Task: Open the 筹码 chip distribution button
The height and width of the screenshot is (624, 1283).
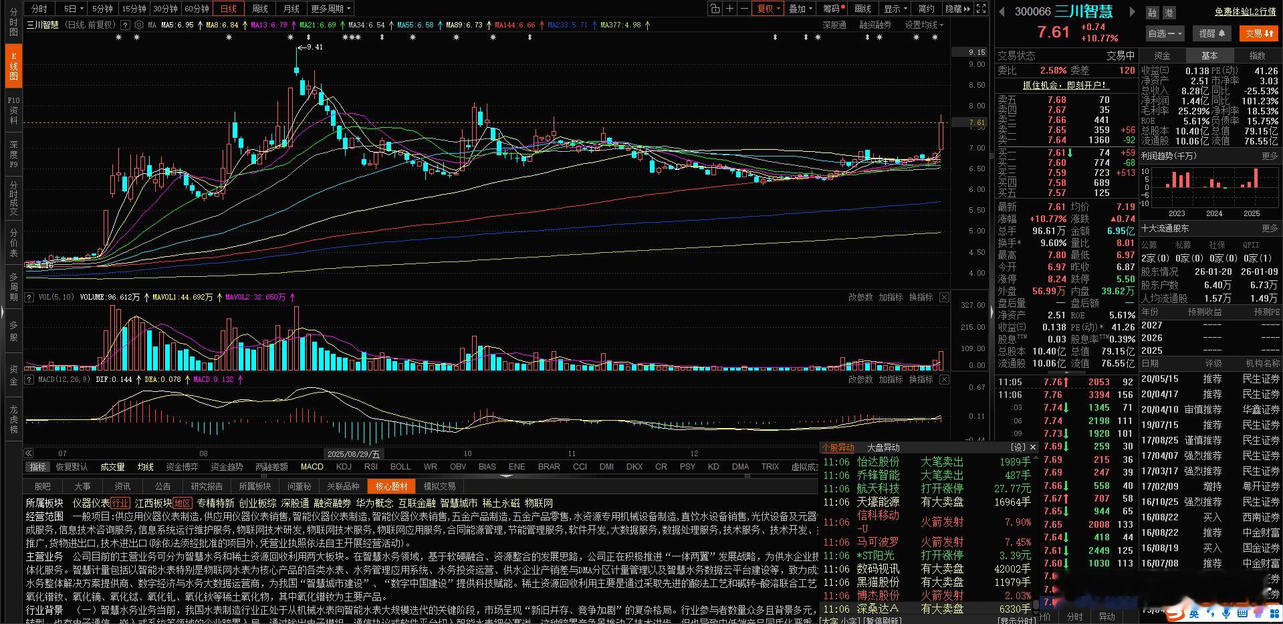Action: pos(832,9)
